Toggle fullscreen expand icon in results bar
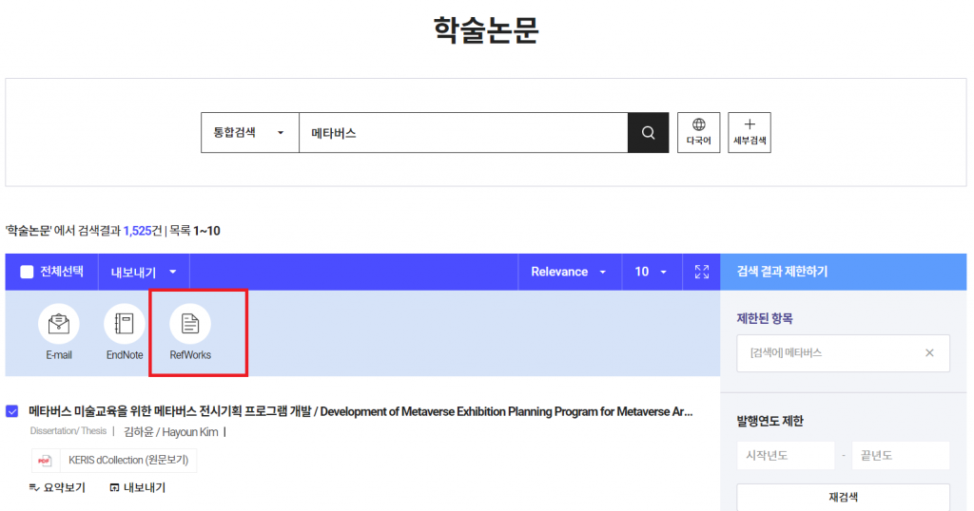The width and height of the screenshot is (974, 511). (702, 272)
